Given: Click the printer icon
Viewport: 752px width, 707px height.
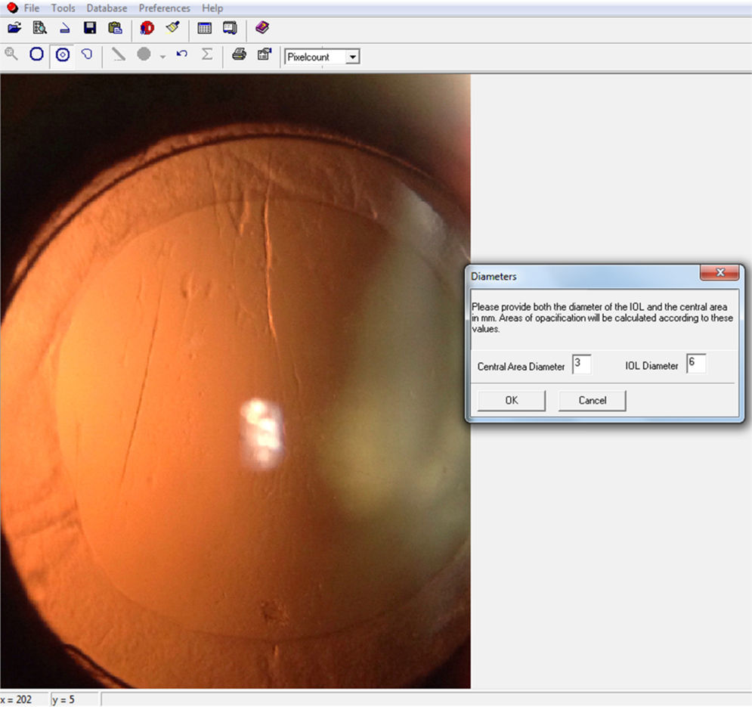Looking at the screenshot, I should tap(239, 54).
